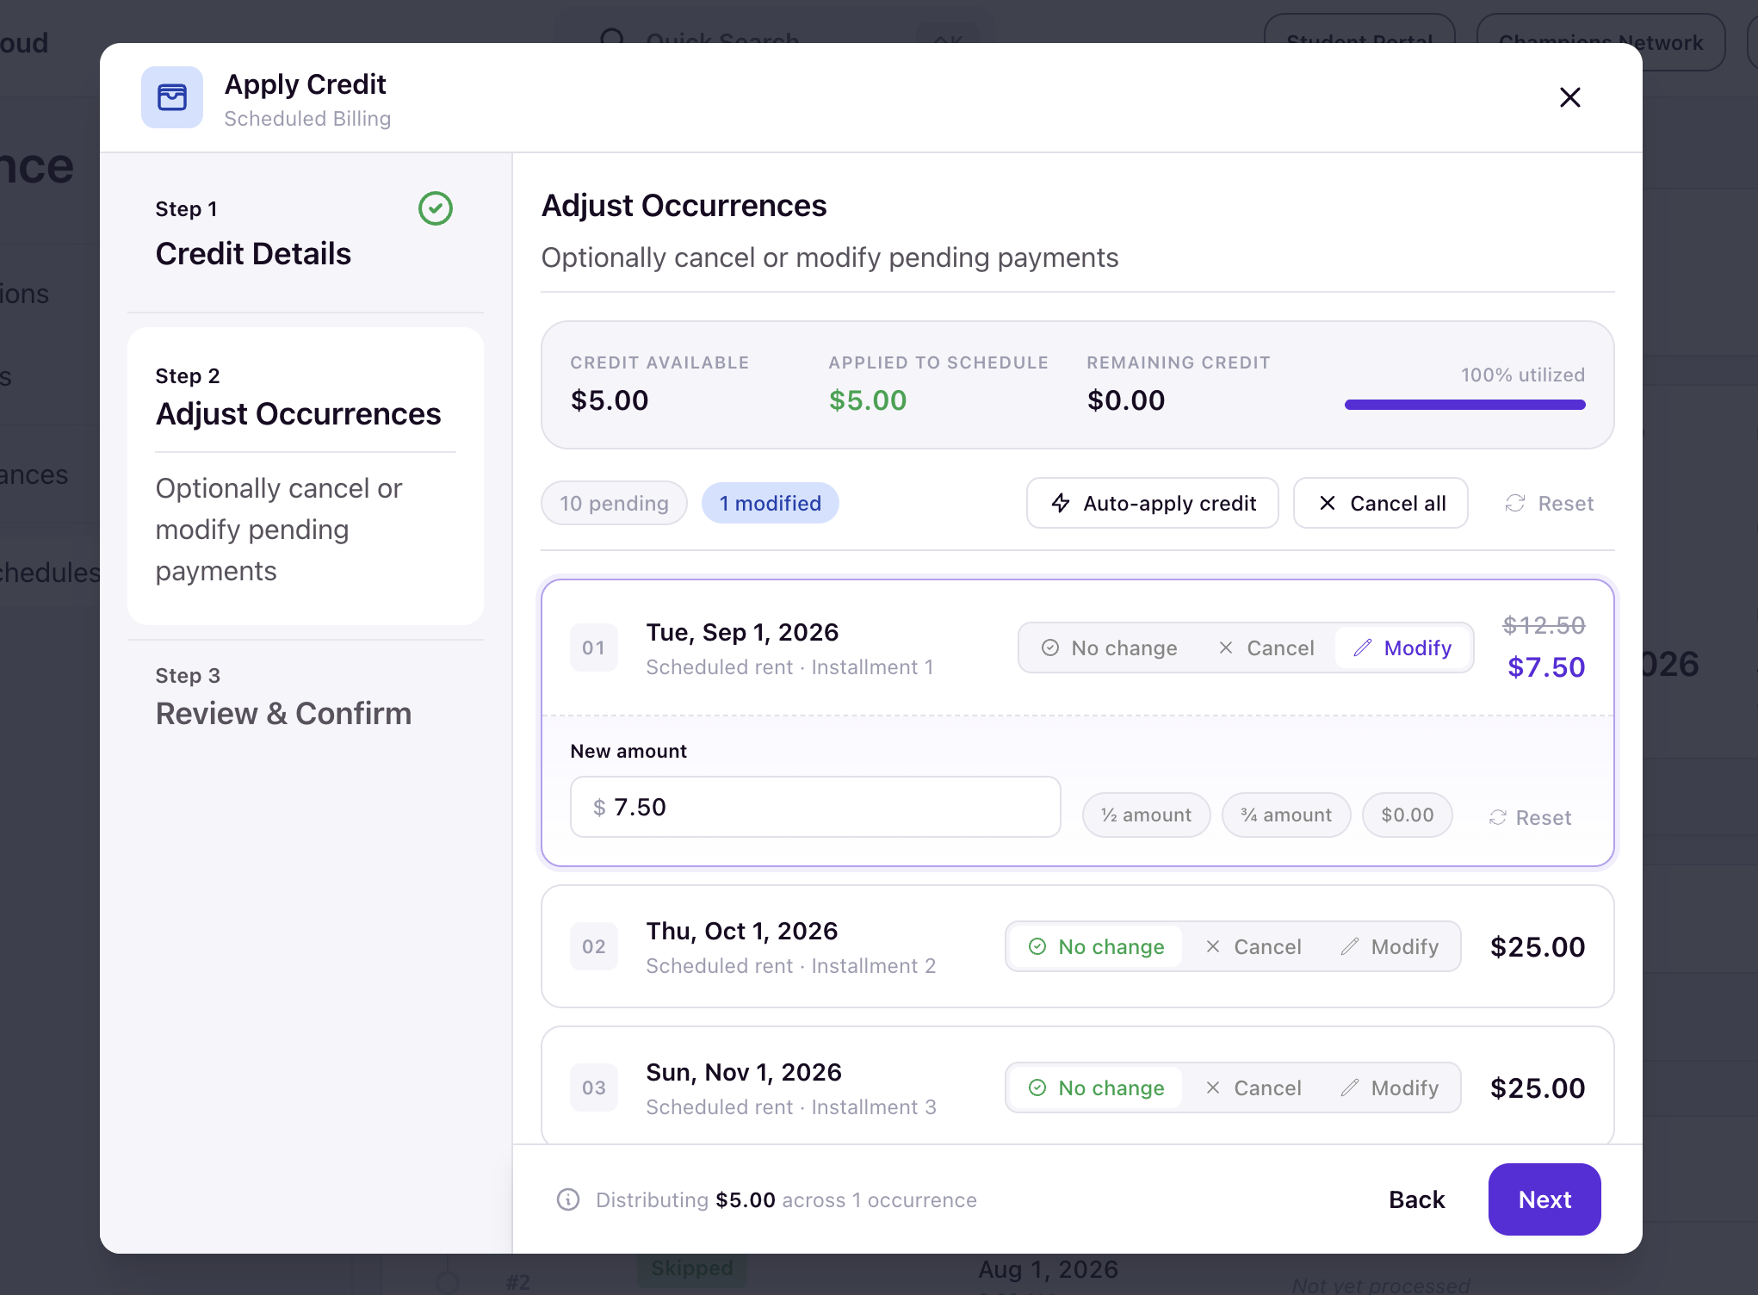Filter by 1 modified chip
1758x1295 pixels.
[770, 503]
